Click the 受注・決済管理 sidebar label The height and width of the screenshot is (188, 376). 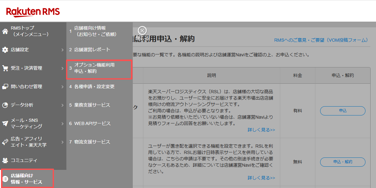click(x=26, y=68)
